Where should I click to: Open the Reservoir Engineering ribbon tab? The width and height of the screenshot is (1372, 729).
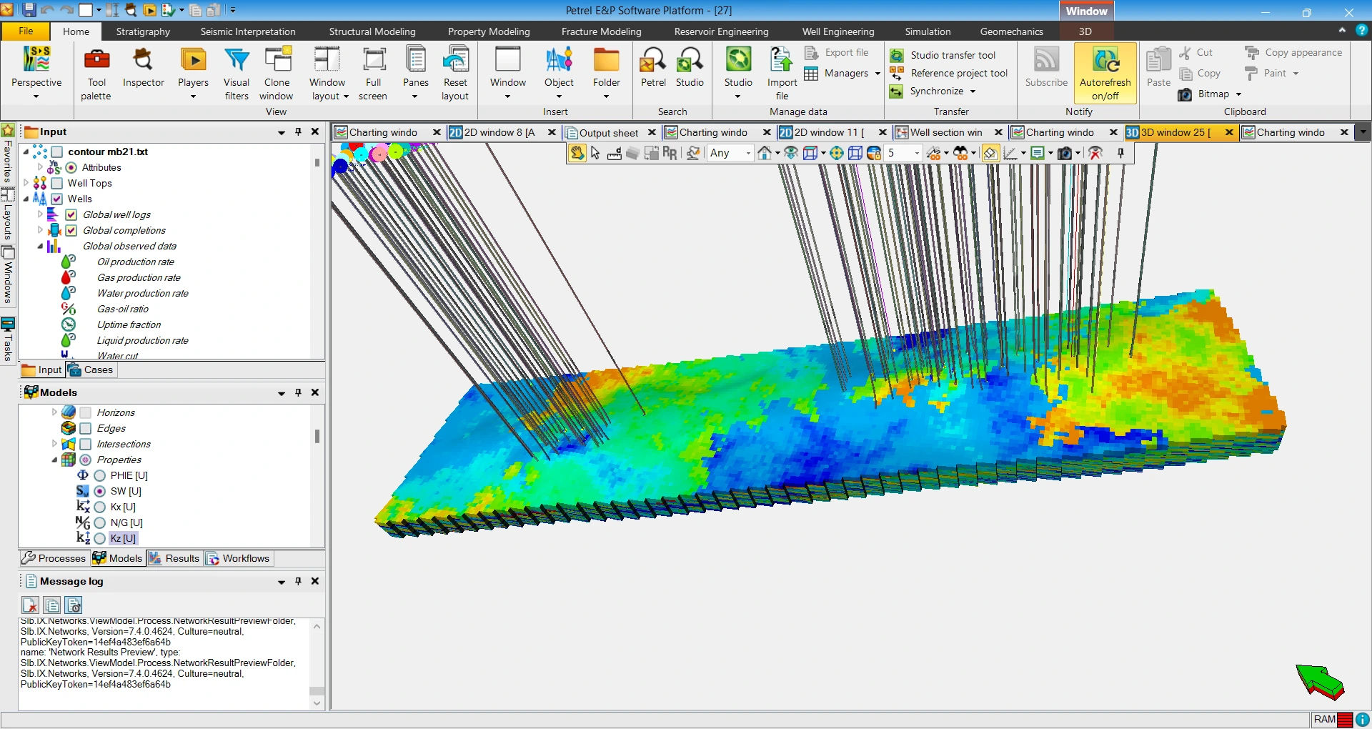[x=721, y=31]
